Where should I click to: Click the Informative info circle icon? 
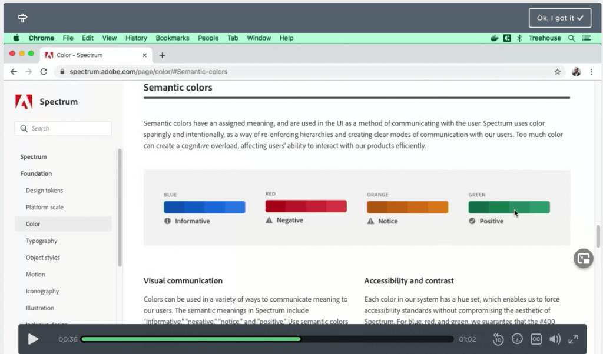tap(168, 221)
